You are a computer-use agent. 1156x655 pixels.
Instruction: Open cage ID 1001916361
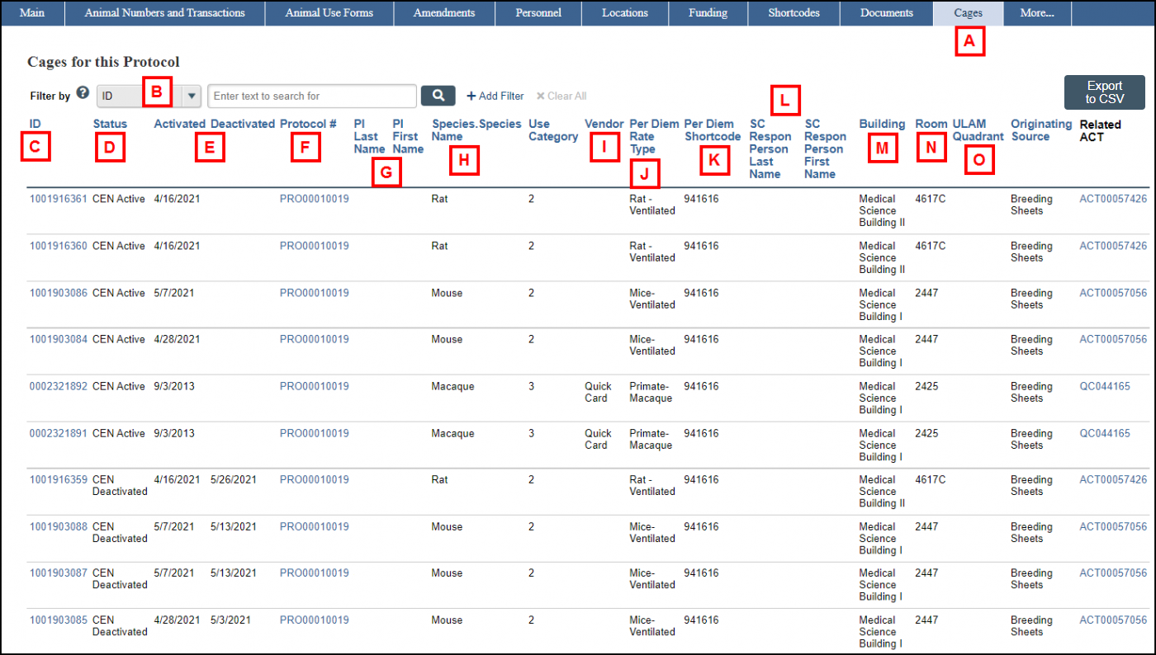[58, 199]
